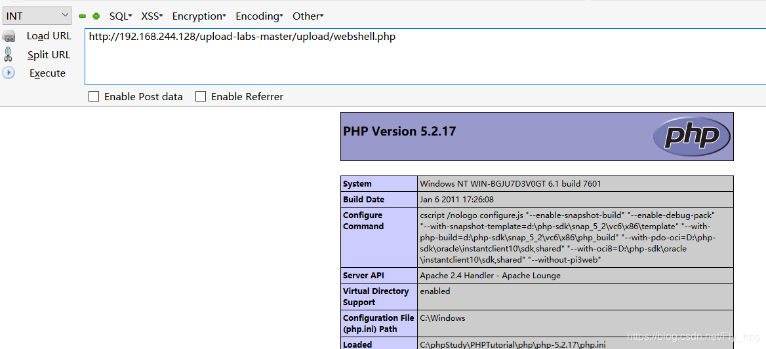Click the cscript /nologo configure.js value
The width and height of the screenshot is (766, 349).
(568, 238)
